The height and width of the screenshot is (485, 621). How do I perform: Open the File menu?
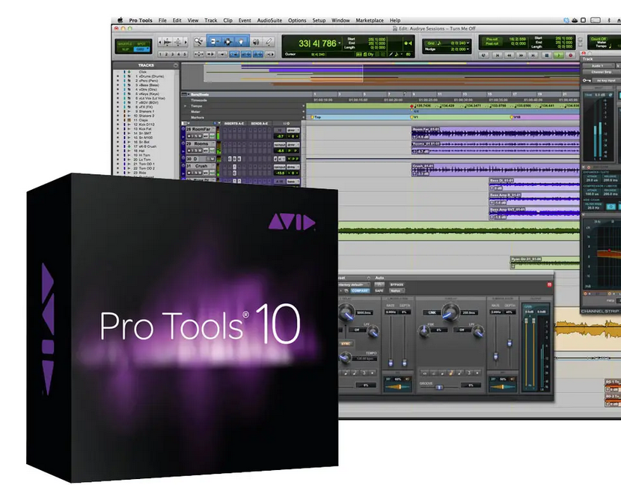162,20
